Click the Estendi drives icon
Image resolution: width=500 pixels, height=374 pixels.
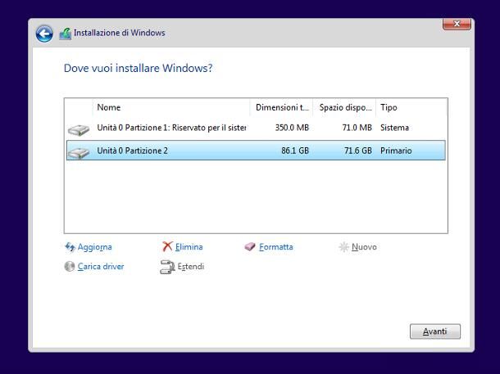167,267
